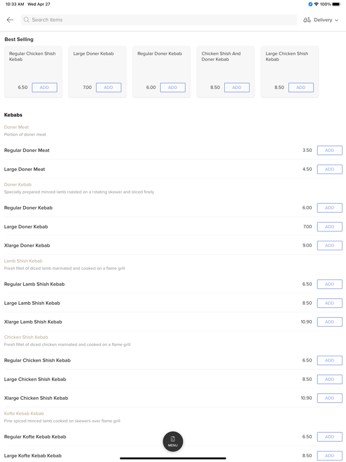Viewport: 346px width, 462px height.
Task: Select Xlarge Lamb Shish Kebab item name
Action: (33, 322)
